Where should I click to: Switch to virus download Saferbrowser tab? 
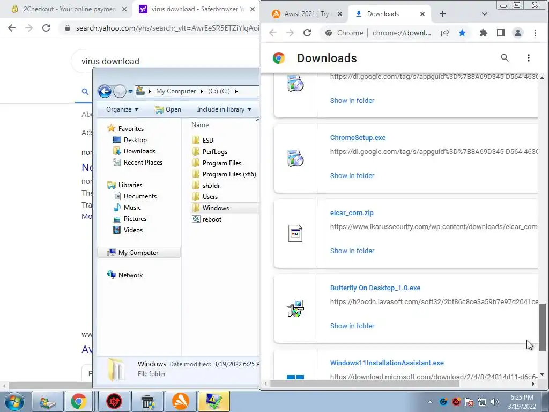coord(196,9)
